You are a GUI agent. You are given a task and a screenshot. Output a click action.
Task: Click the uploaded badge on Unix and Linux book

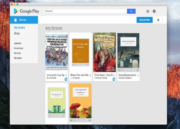click(66, 79)
